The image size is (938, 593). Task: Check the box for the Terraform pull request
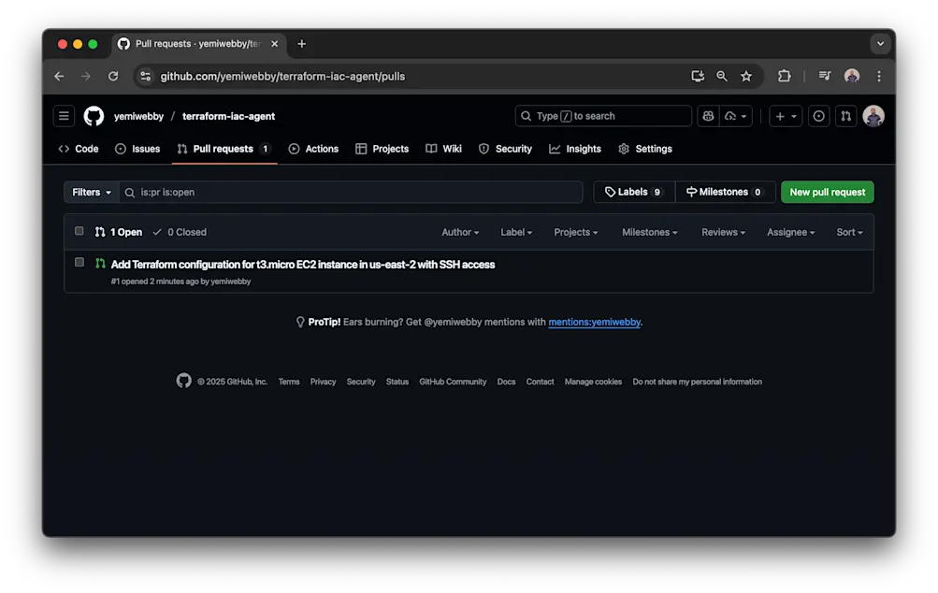[79, 262]
